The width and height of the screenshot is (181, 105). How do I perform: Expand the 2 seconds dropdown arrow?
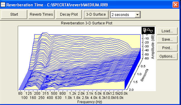click(x=137, y=15)
